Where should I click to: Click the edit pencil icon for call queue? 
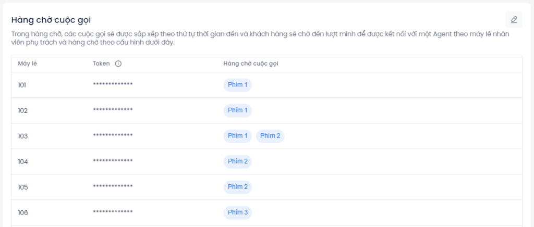coord(514,20)
